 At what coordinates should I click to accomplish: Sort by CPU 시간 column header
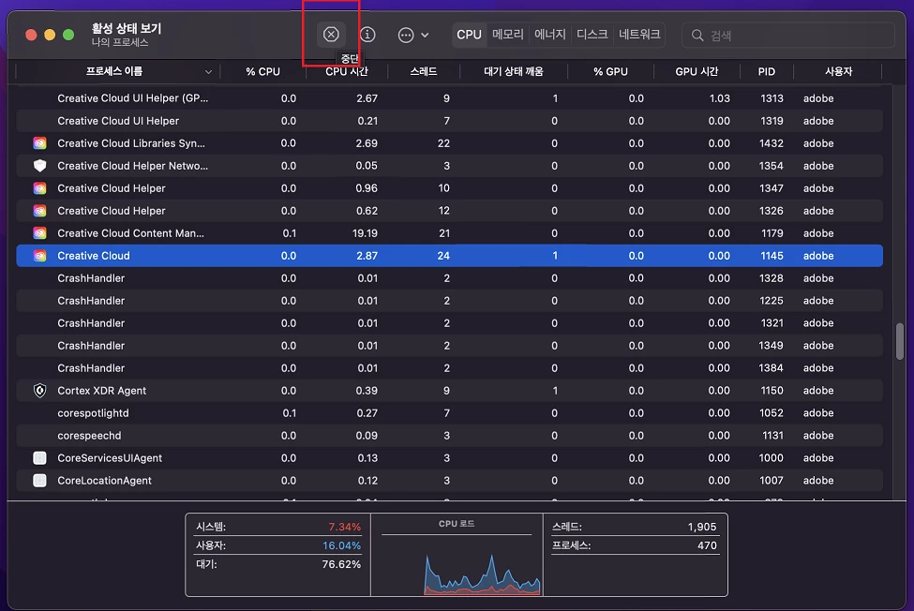(x=347, y=71)
